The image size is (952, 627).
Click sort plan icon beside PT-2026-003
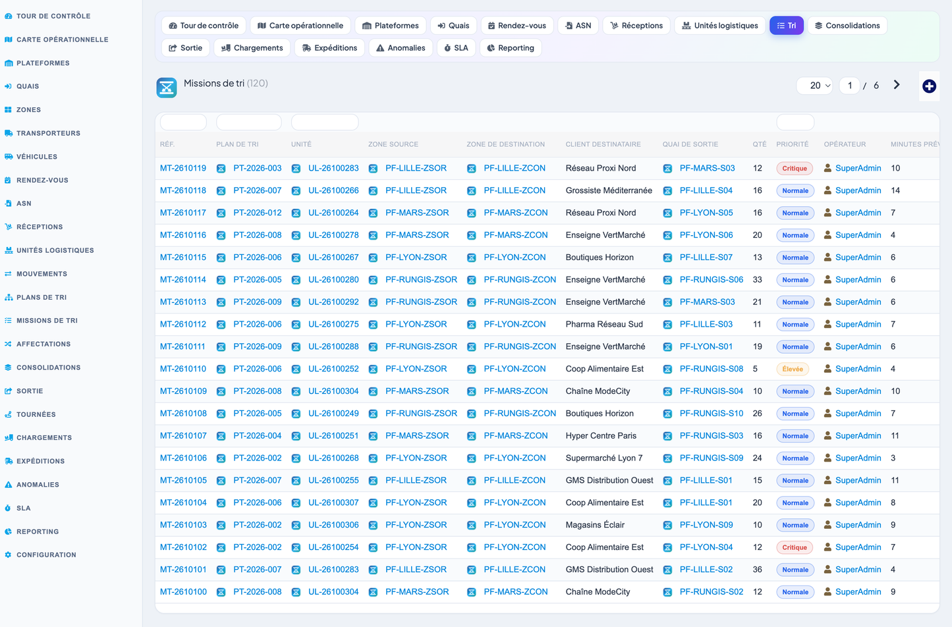[x=221, y=169]
